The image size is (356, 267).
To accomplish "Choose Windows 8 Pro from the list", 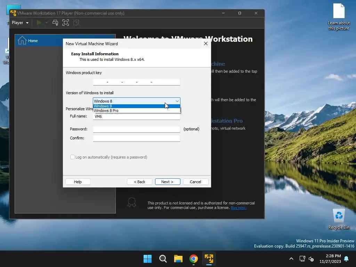I will [x=136, y=111].
